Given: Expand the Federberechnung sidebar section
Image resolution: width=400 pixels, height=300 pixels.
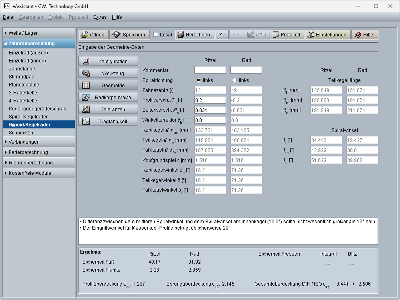Looking at the screenshot, I should [x=39, y=152].
